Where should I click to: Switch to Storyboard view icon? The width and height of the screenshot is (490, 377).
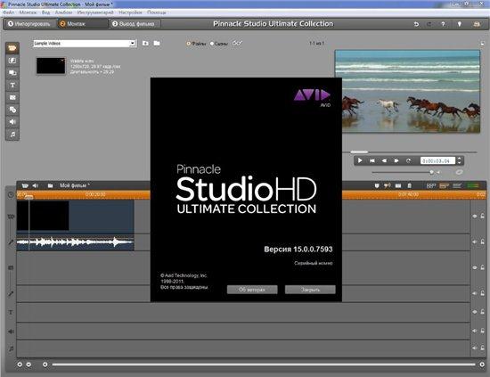tap(431, 185)
